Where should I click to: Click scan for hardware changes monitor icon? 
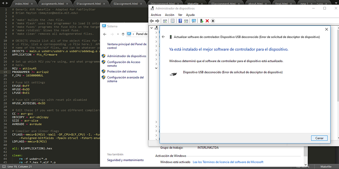coord(194,21)
